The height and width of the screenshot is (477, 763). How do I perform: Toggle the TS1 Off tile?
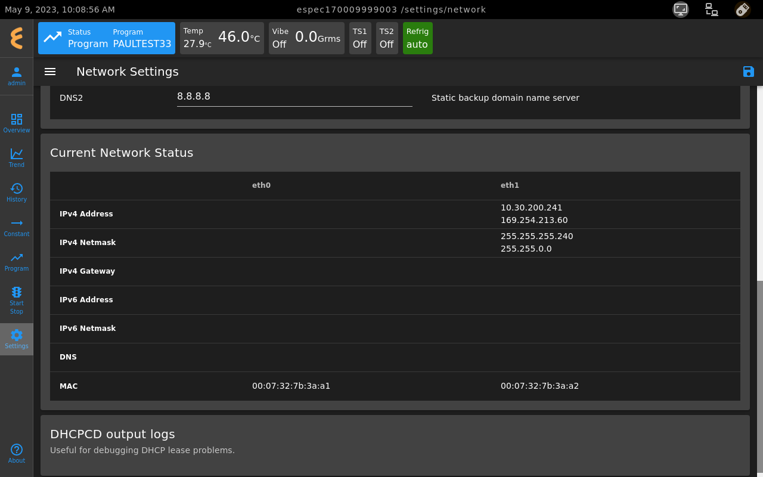(360, 38)
